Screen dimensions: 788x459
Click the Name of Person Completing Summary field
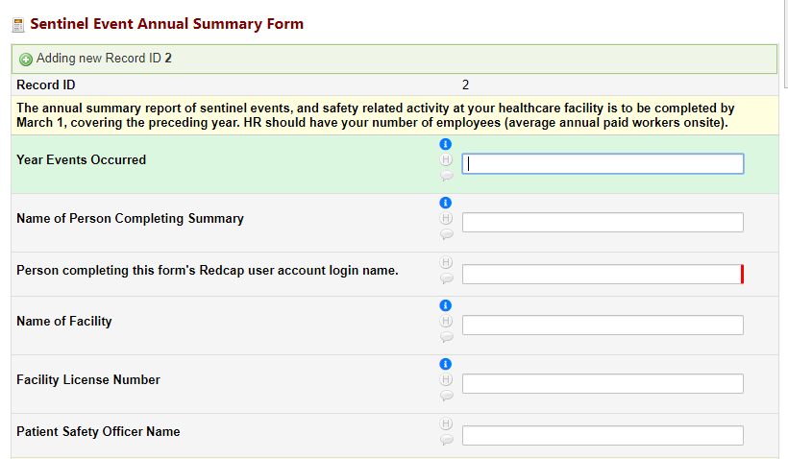point(603,223)
